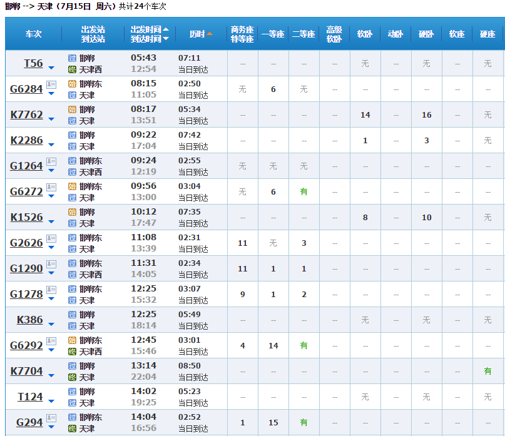The image size is (505, 436).
Task: Click the origin icon before 邯郸东 in G6284 row
Action: [x=72, y=84]
